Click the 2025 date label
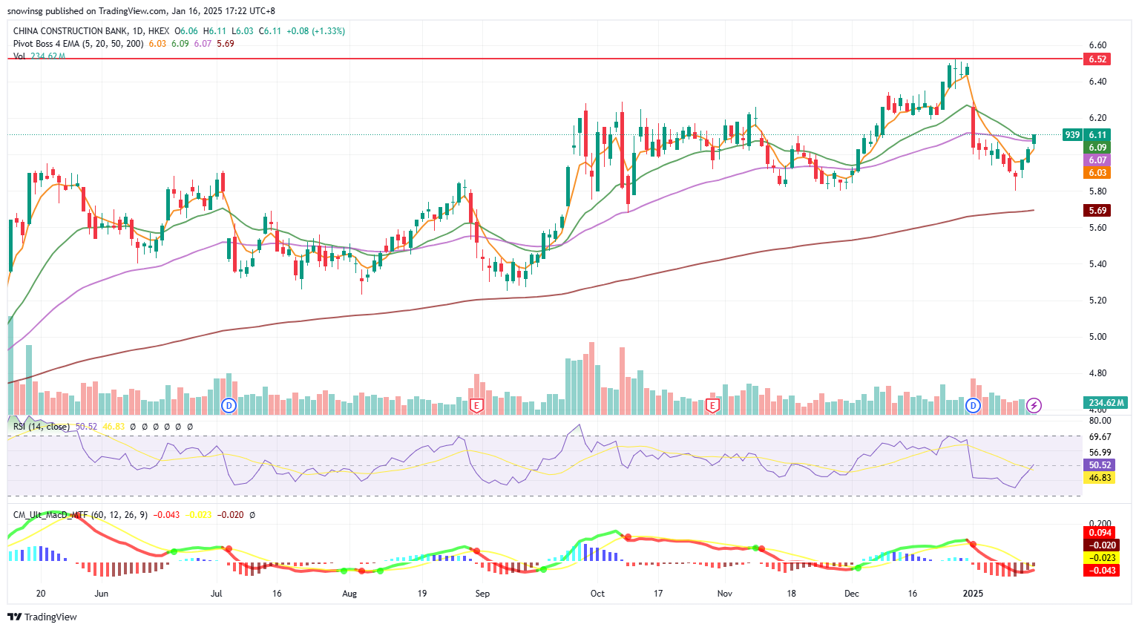The image size is (1139, 630). click(x=973, y=594)
